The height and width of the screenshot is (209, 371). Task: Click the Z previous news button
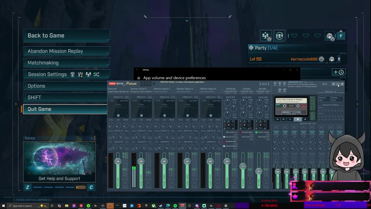pyautogui.click(x=28, y=187)
